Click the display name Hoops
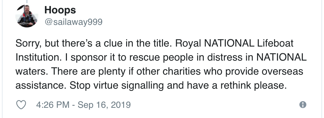This screenshot has height=118, width=324. point(60,10)
